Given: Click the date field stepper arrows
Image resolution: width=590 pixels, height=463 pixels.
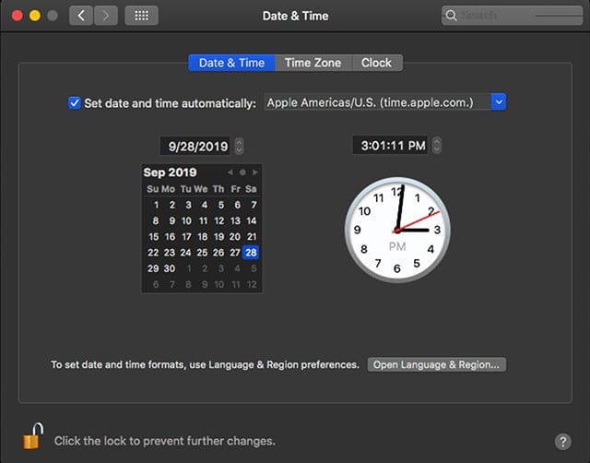Looking at the screenshot, I should click(x=240, y=146).
